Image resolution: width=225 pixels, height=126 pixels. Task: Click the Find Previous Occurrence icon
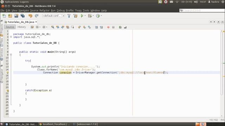pos(58,27)
